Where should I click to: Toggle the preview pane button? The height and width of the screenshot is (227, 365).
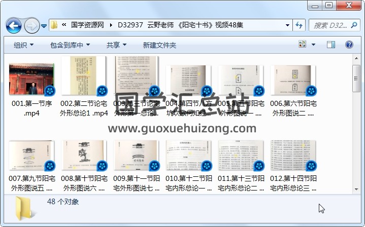pyautogui.click(x=331, y=45)
